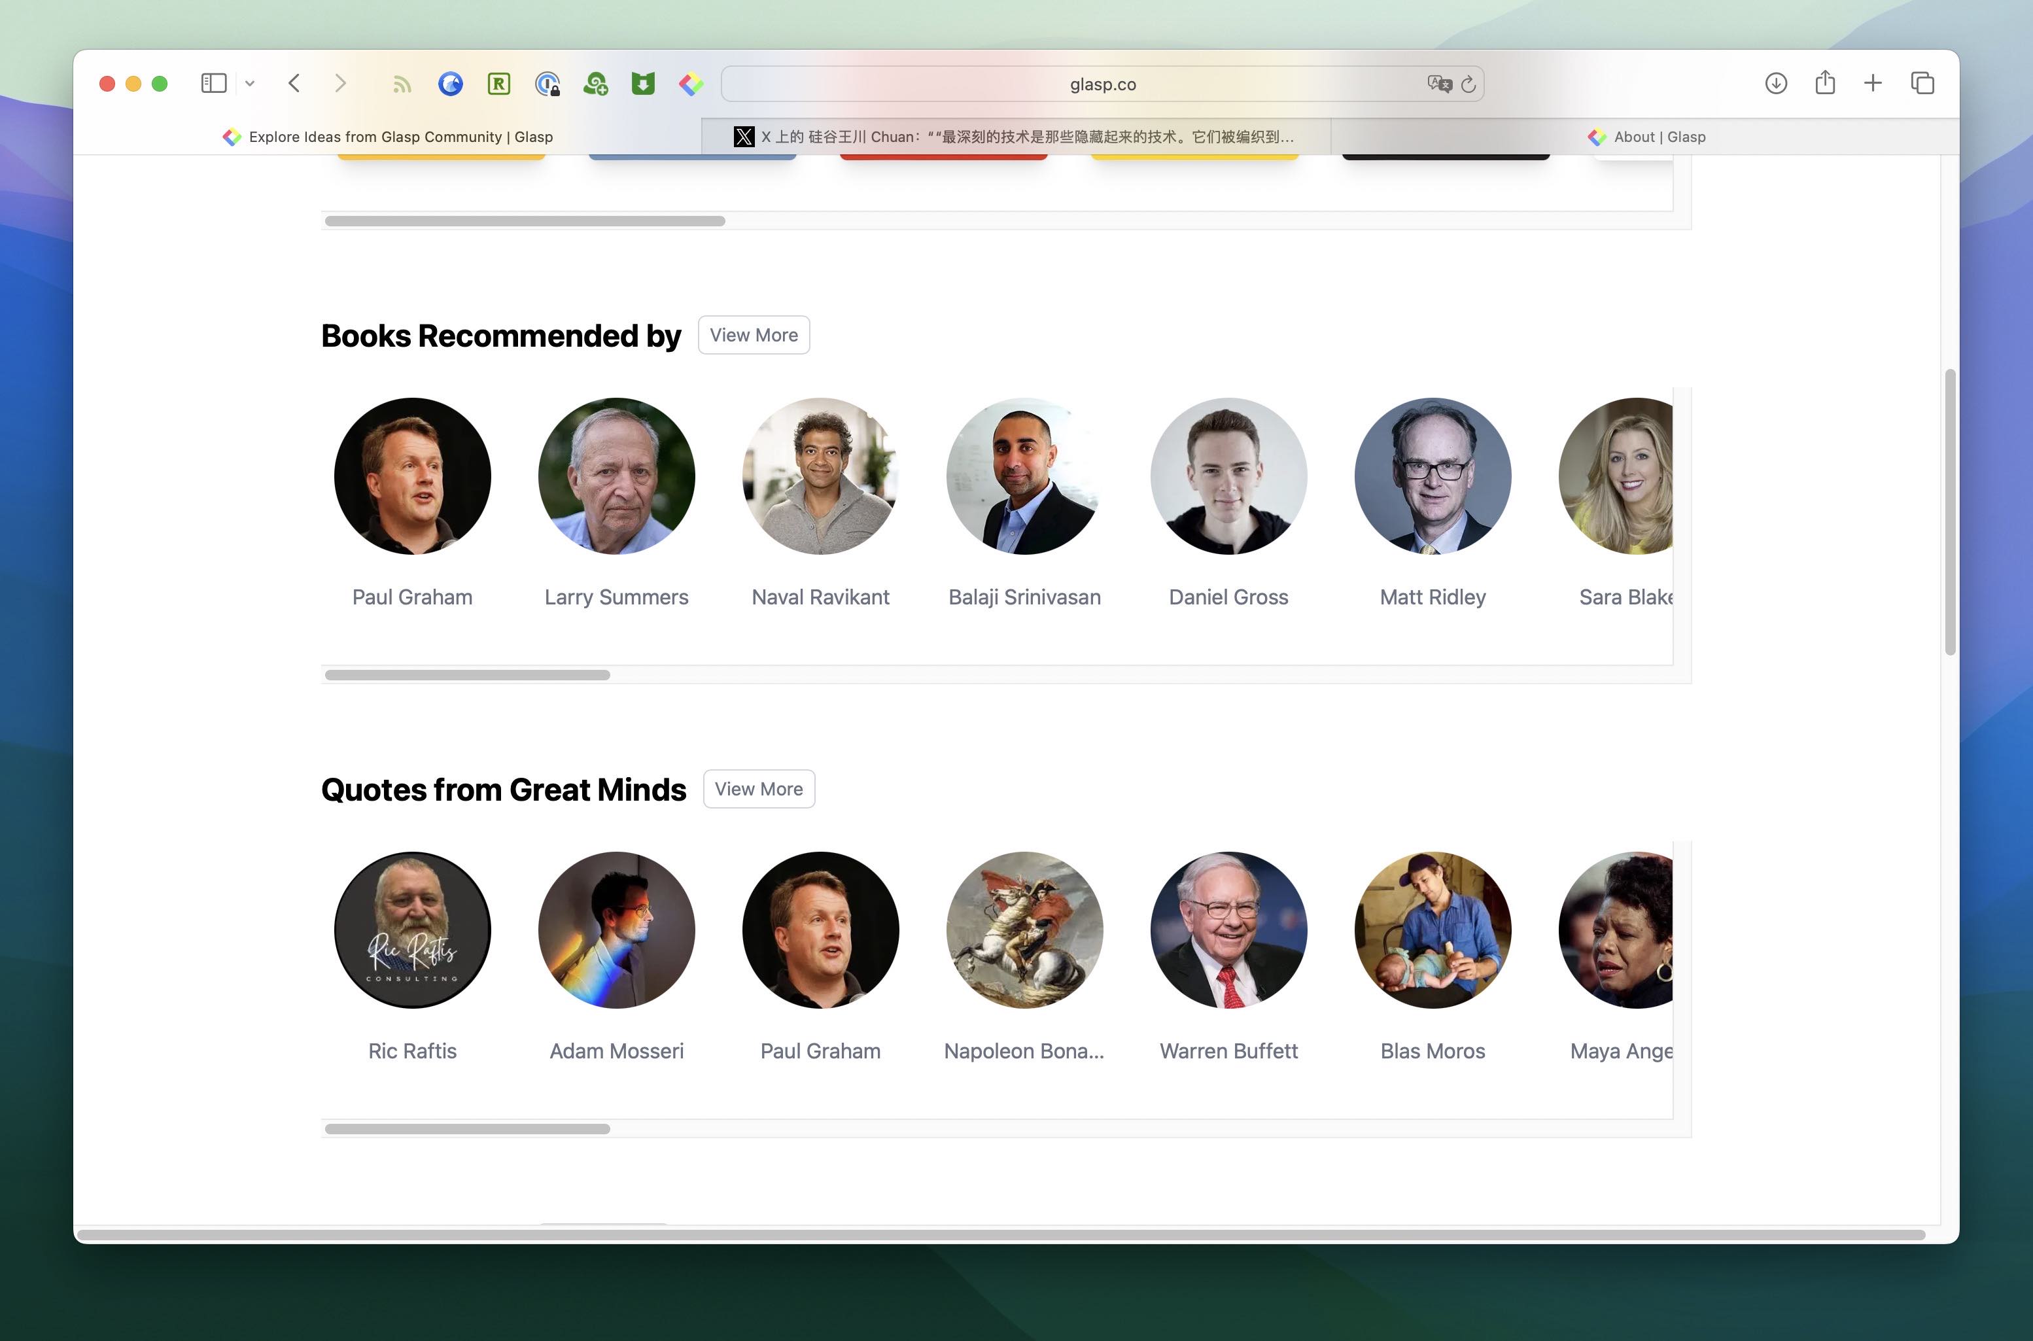Click View More beside Quotes from Great Minds
The height and width of the screenshot is (1341, 2033).
[757, 788]
